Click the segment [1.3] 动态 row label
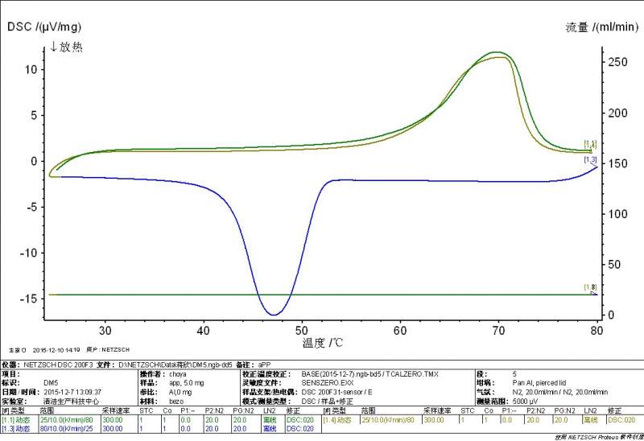Screen dimensions: 644x441 coord(16,429)
